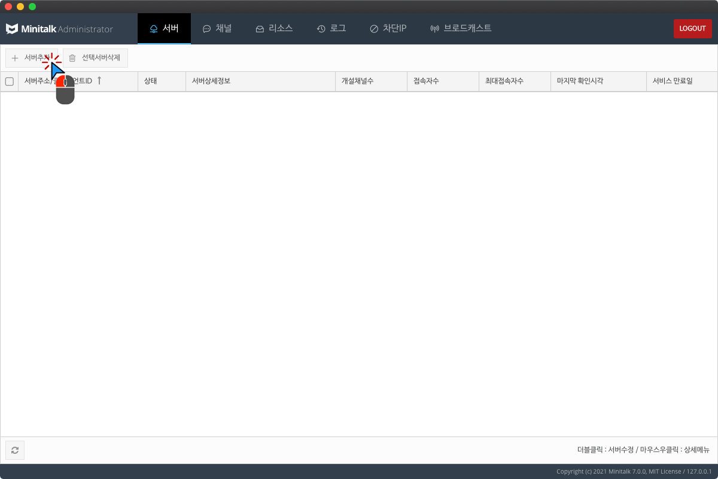Click the inbox icon beside 리소스

(x=260, y=29)
